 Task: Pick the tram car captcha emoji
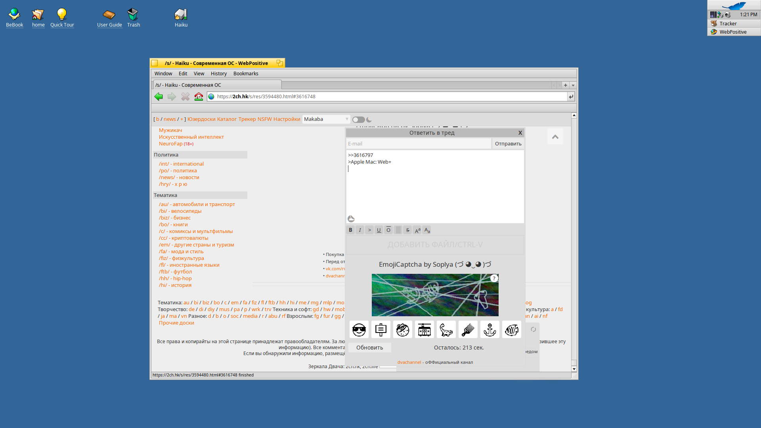pos(424,330)
